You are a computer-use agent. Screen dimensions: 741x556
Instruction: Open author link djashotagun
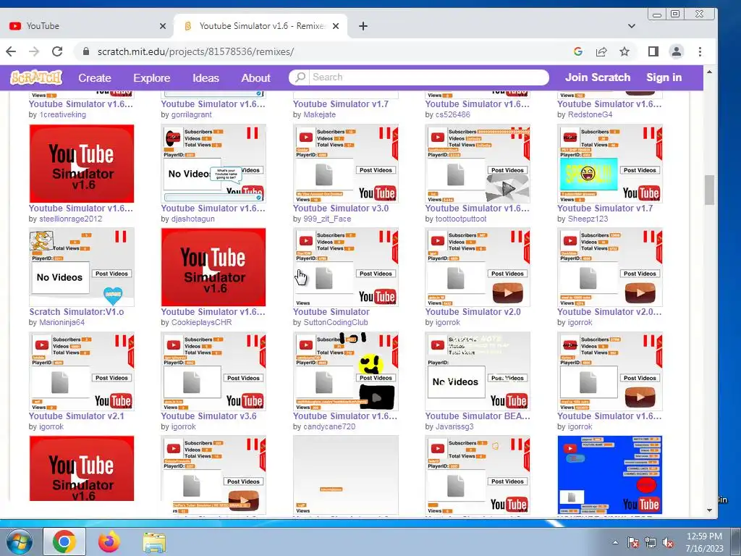tap(192, 219)
